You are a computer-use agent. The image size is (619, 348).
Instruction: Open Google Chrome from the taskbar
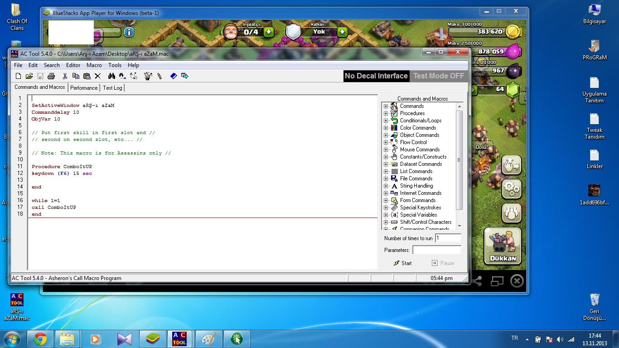click(x=40, y=339)
